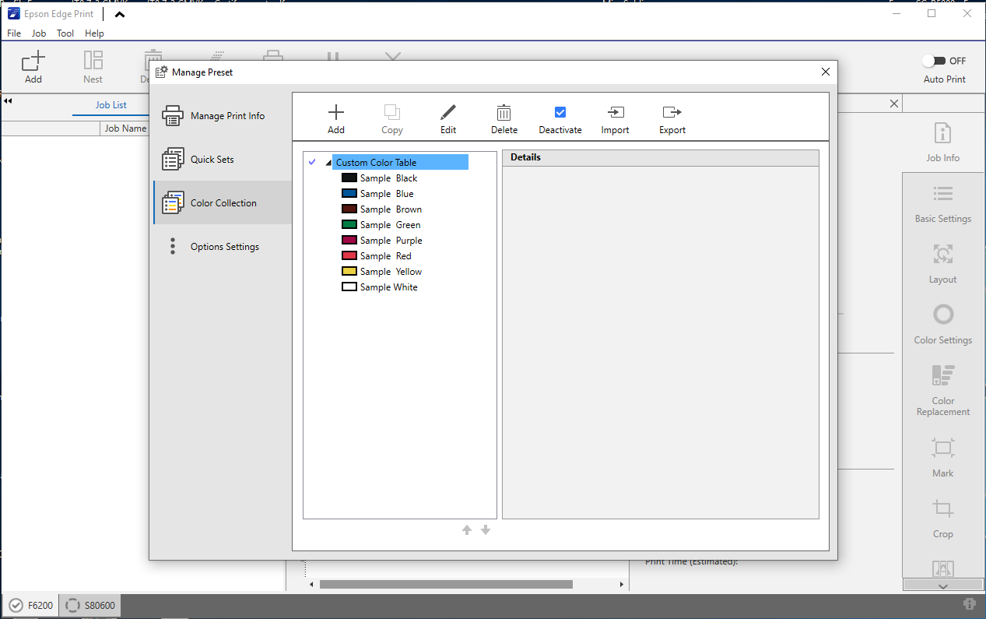
Task: Click the Job Name column header
Action: coord(125,128)
